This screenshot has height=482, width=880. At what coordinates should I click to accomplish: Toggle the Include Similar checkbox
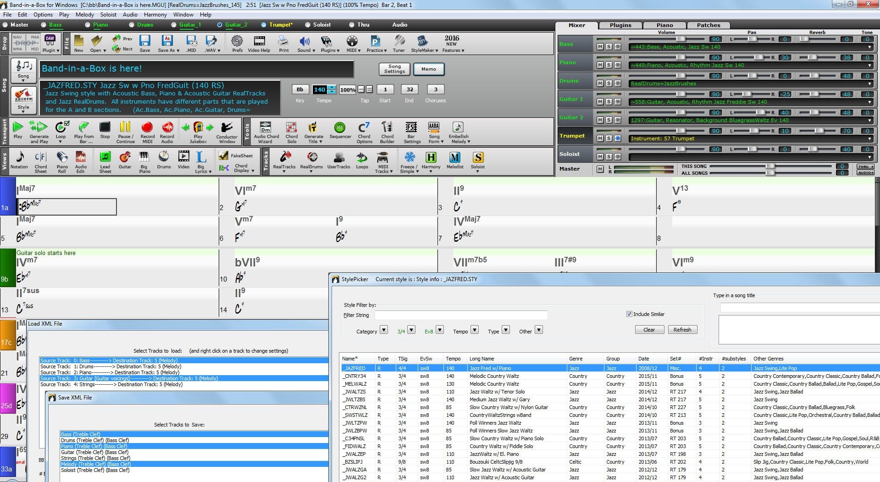click(629, 314)
